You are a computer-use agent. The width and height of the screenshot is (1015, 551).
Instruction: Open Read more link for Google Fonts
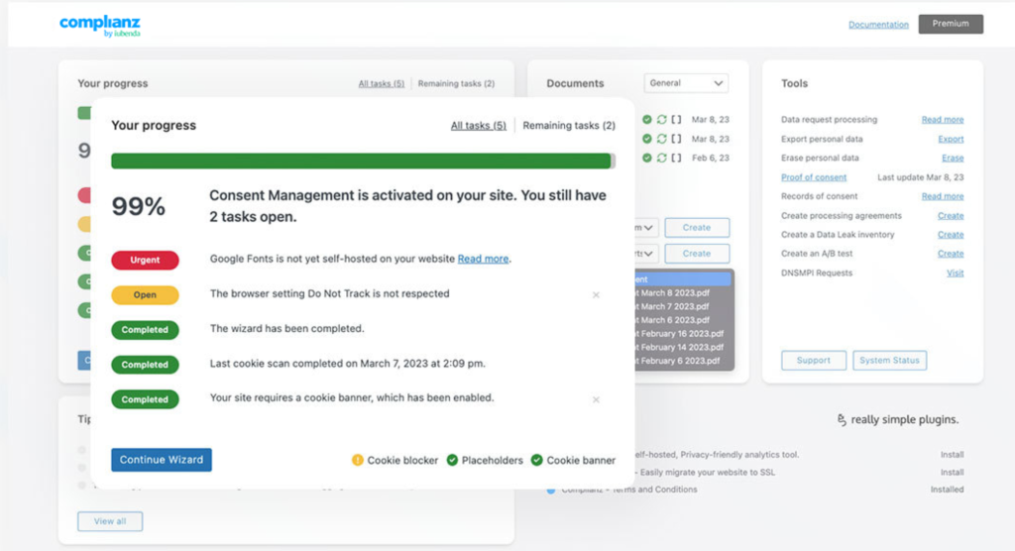tap(483, 259)
